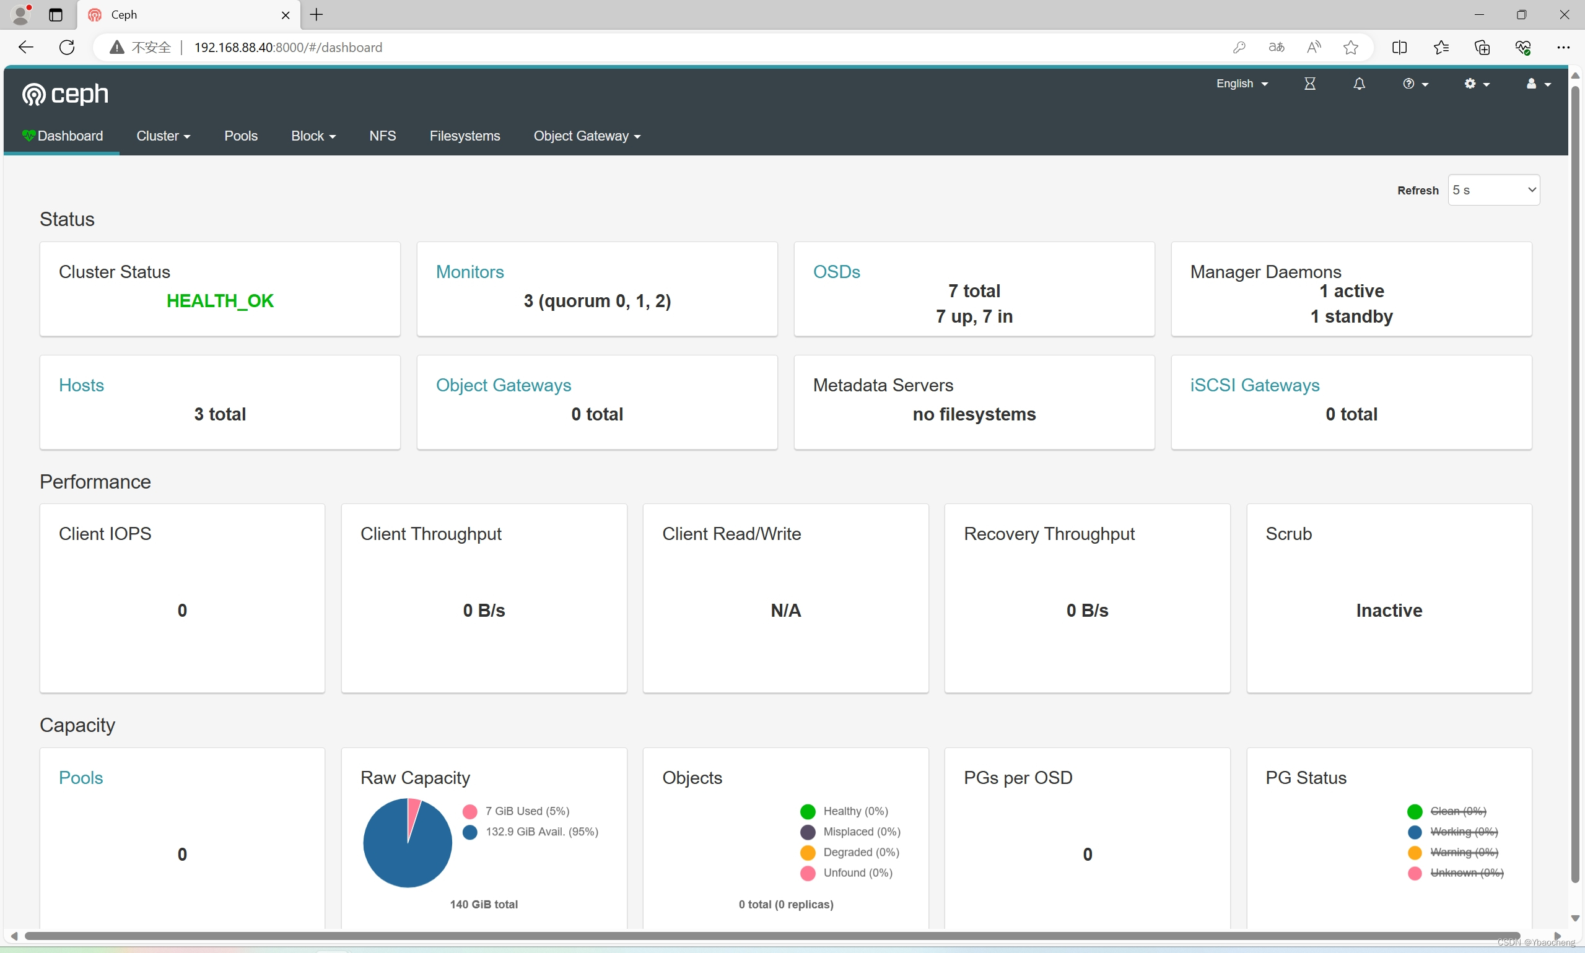The width and height of the screenshot is (1585, 953).
Task: Open the Refresh interval combo box
Action: 1493,190
